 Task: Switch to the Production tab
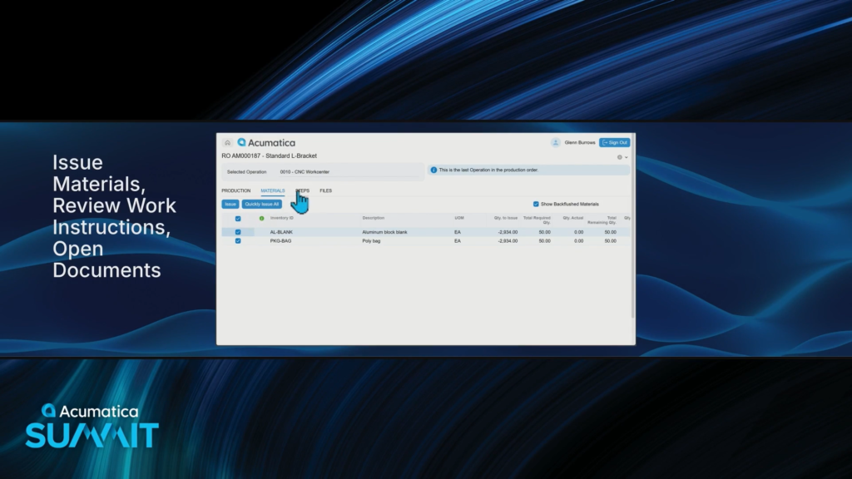(235, 190)
